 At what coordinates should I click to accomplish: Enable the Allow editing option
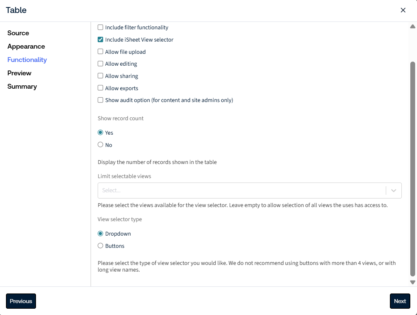[100, 64]
